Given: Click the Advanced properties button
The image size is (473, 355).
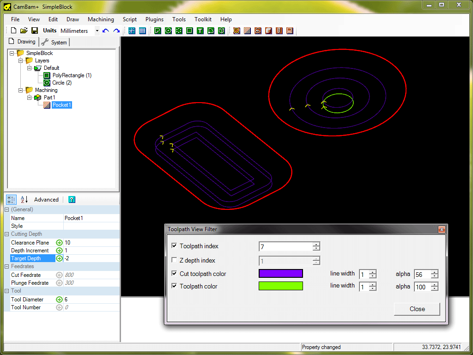Looking at the screenshot, I should tap(46, 200).
